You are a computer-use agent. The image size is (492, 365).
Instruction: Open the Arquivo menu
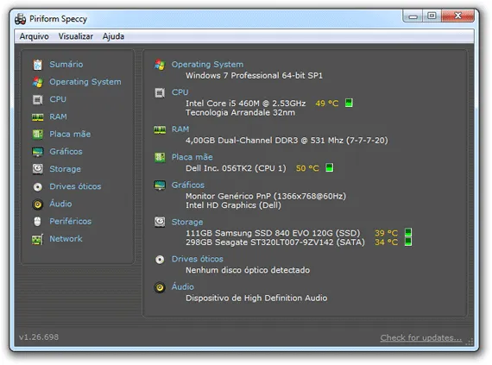35,36
